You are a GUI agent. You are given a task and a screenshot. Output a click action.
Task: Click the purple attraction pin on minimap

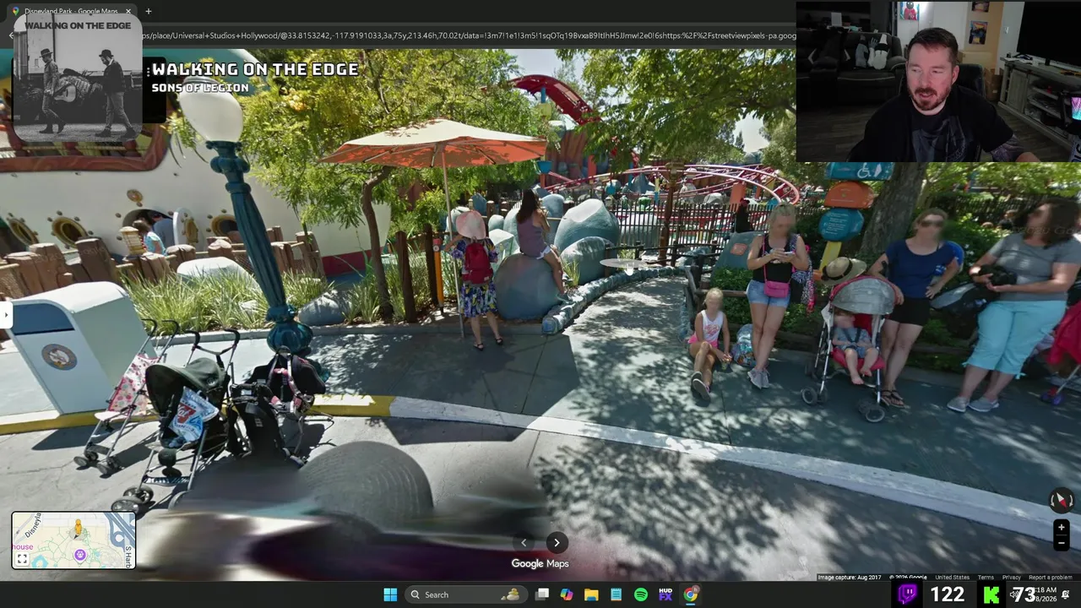(x=80, y=555)
